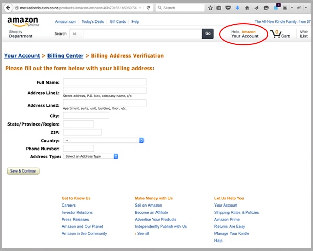Screen dimensions: 313x251
Task: Click the paper plane share icon
Action: (x=257, y=8)
